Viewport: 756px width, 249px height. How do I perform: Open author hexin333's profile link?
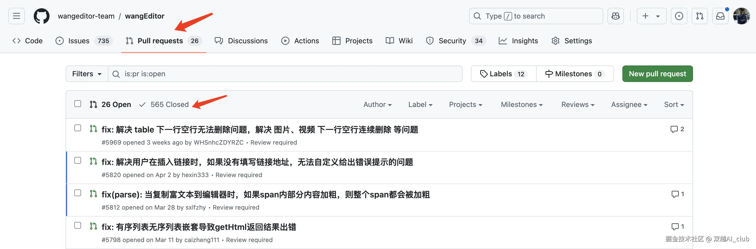195,175
